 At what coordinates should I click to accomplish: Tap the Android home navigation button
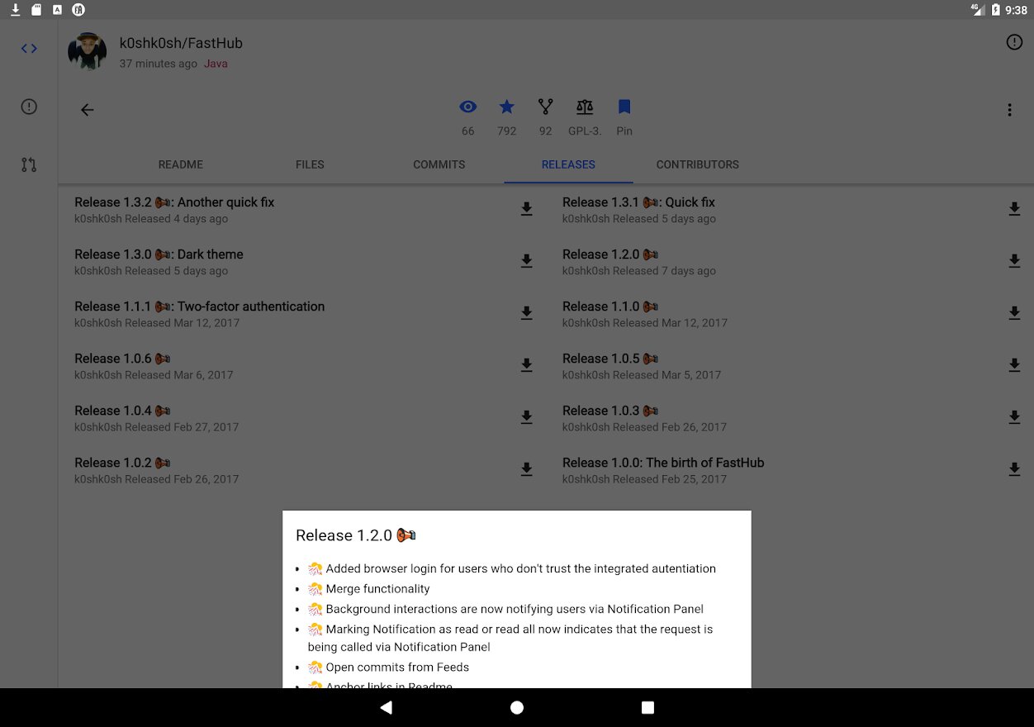click(517, 707)
